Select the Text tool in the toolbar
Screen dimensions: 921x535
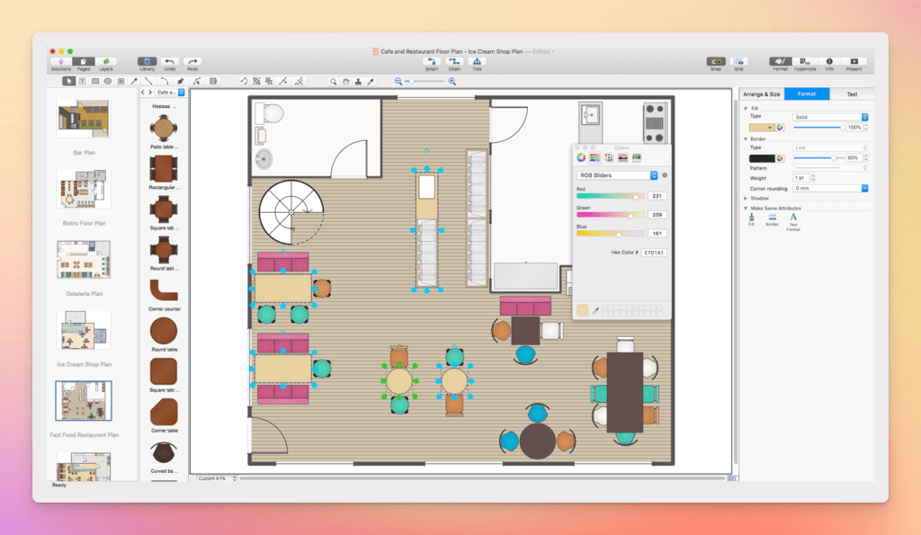[83, 81]
